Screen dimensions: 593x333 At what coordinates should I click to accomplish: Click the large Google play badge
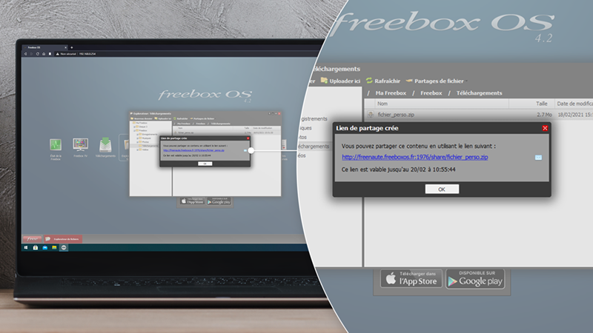pos(475,279)
